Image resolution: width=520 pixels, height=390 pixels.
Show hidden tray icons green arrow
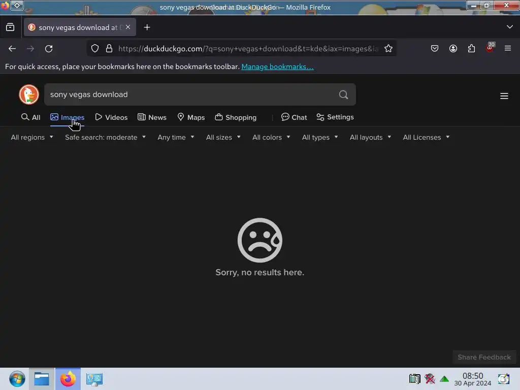click(444, 379)
